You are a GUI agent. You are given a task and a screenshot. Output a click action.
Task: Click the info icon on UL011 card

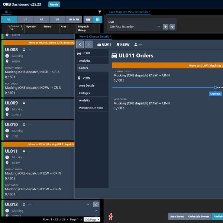click(7, 157)
